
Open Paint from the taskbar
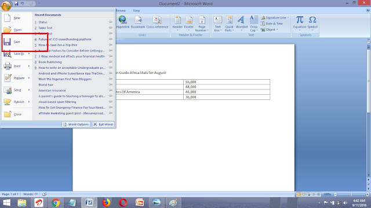[173, 203]
